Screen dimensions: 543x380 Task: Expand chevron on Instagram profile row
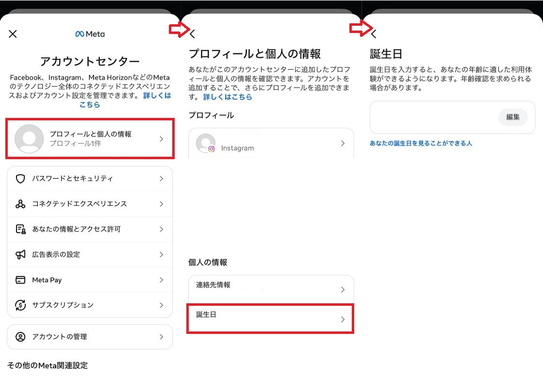[343, 143]
